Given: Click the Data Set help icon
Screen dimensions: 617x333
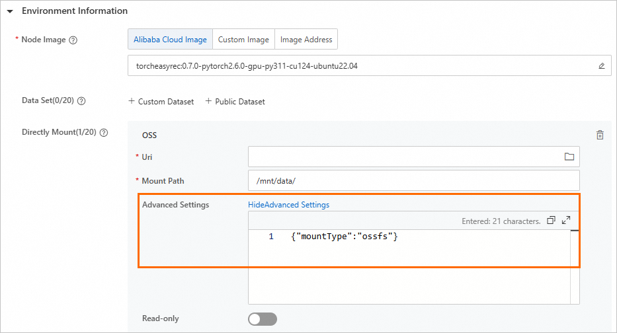Looking at the screenshot, I should coord(82,102).
